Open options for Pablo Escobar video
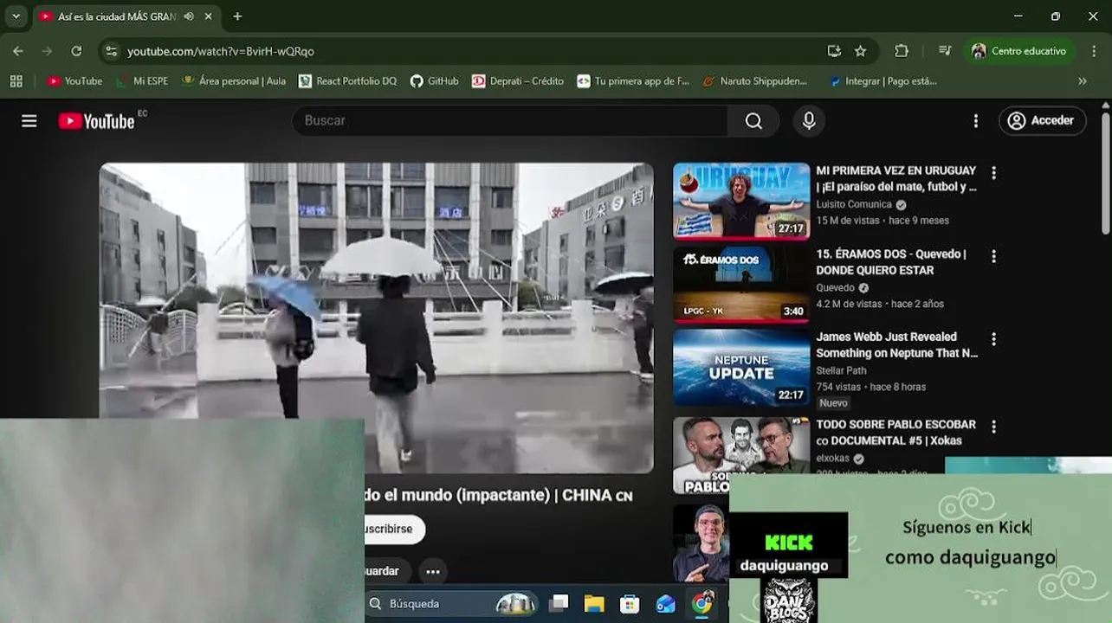The height and width of the screenshot is (623, 1112). tap(993, 427)
